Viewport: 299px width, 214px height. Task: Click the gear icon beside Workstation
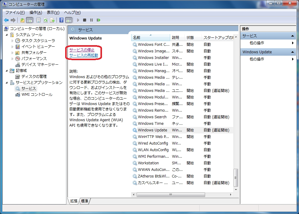click(x=135, y=163)
